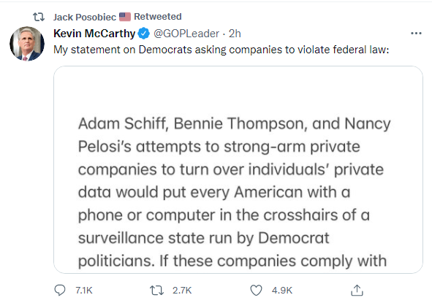Click the American flag emoji
Screen dimensions: 432x303
[125, 17]
